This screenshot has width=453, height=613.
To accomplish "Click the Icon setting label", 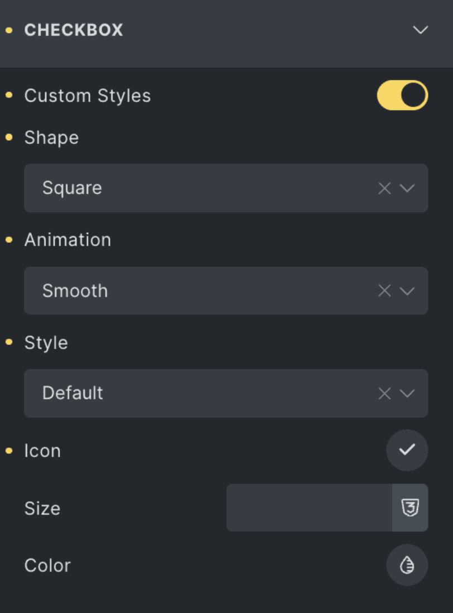I will point(42,451).
